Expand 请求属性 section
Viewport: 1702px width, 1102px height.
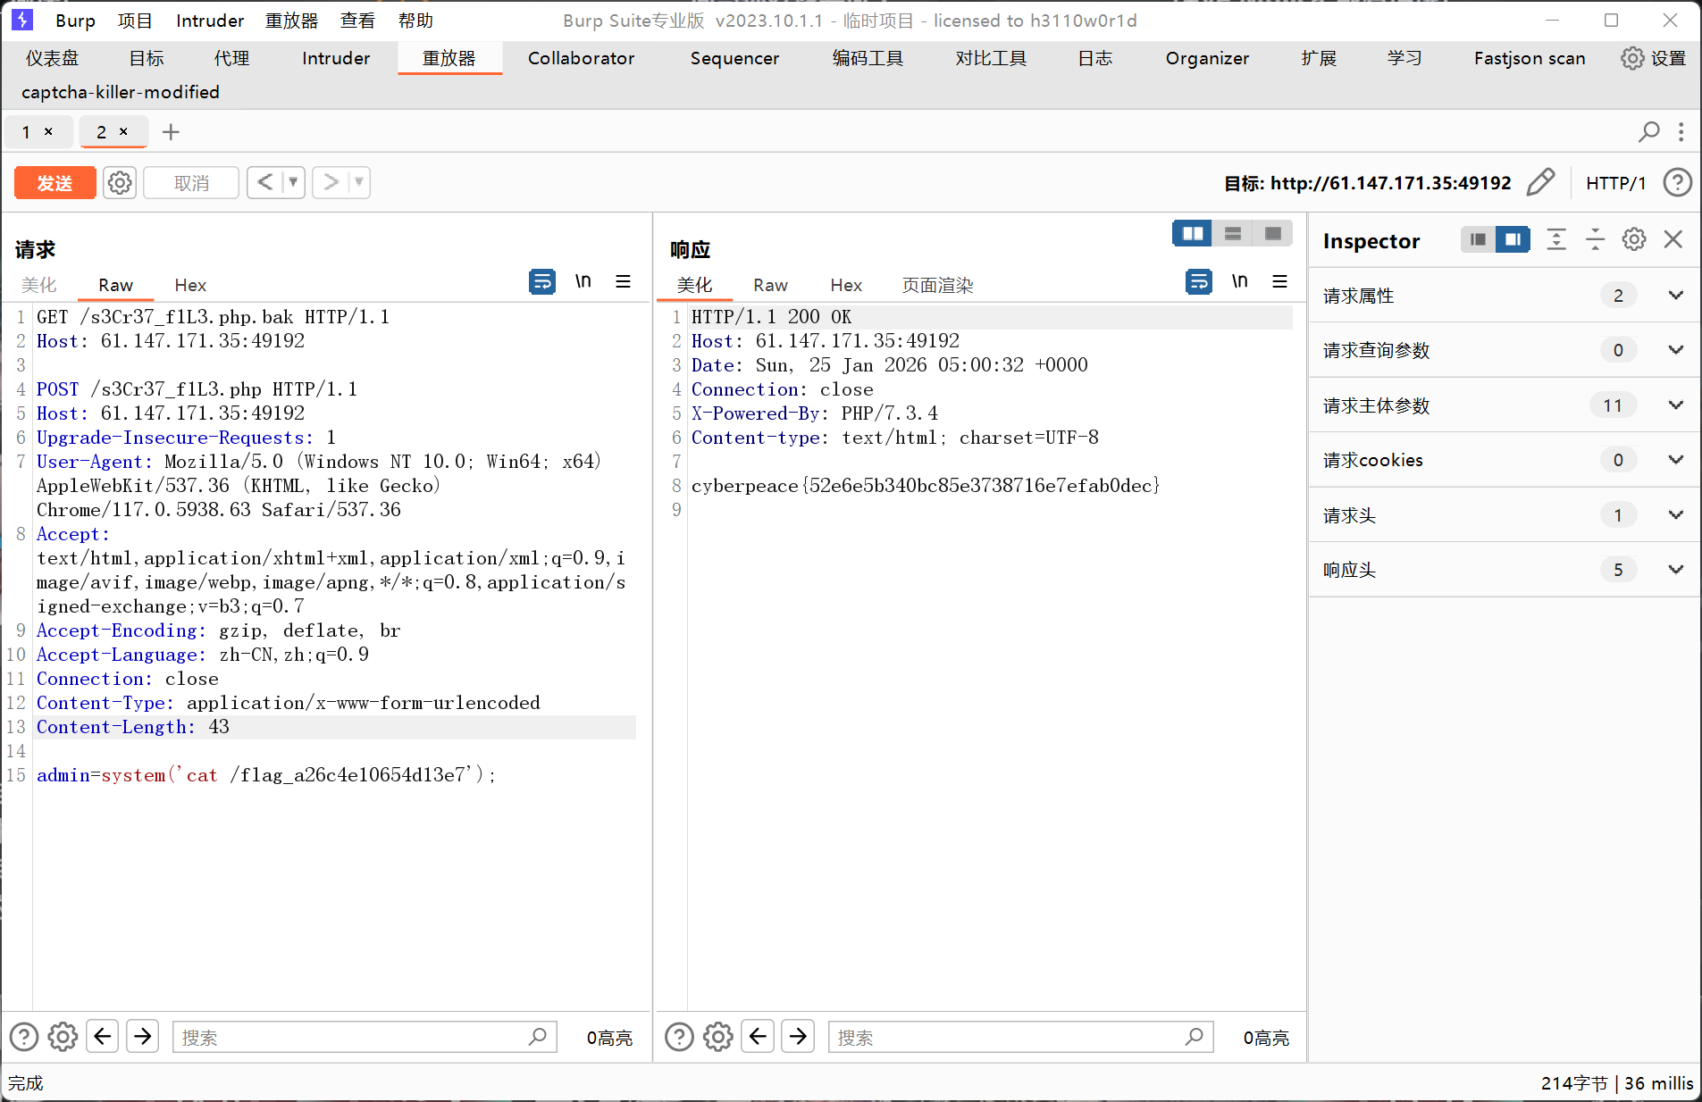click(x=1676, y=296)
